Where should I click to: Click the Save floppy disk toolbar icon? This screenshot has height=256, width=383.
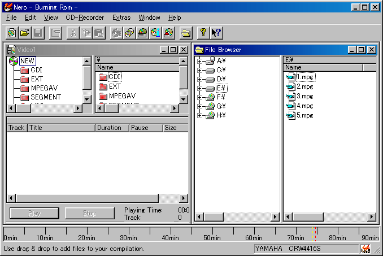[38, 33]
